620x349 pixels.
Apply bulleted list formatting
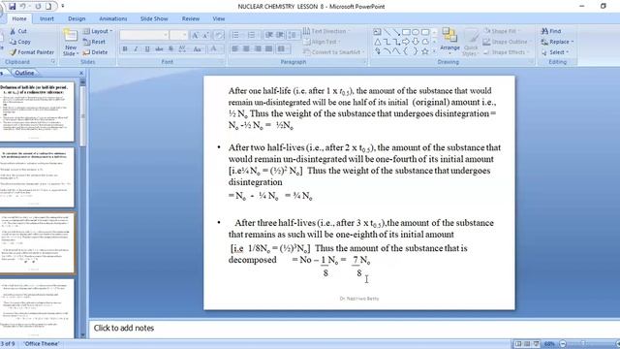point(236,35)
